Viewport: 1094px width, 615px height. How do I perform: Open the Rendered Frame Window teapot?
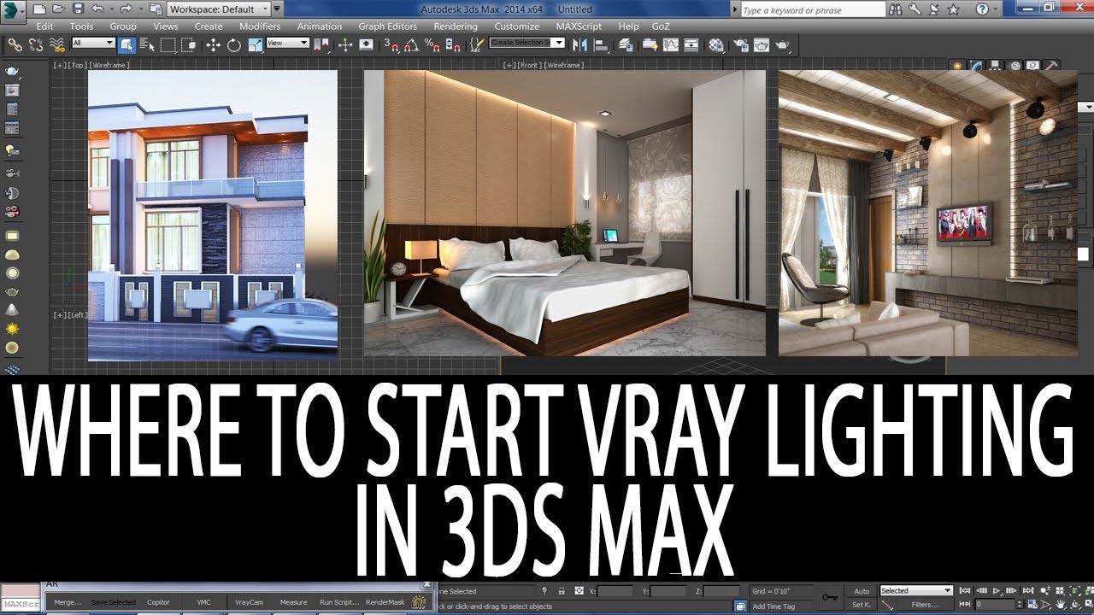point(761,44)
